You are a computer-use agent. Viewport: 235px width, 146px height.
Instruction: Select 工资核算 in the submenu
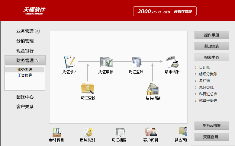coord(25,75)
